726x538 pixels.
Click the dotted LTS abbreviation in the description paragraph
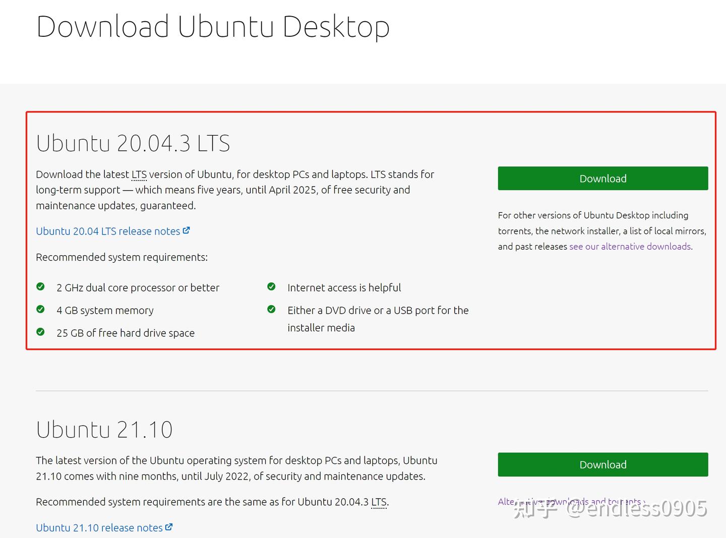coord(138,174)
